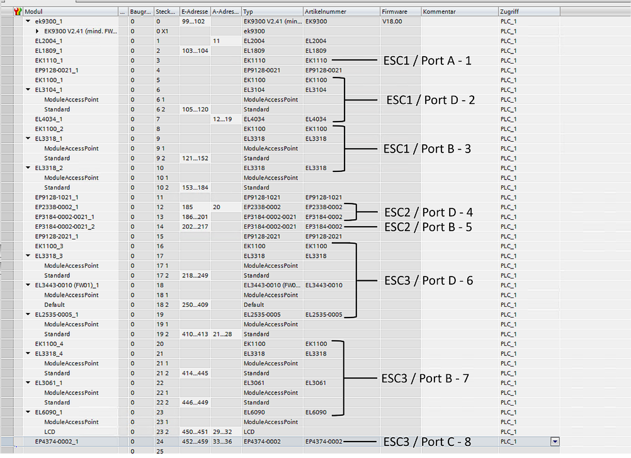Select the EL4034_1 module name
631x458 pixels.
pos(48,119)
